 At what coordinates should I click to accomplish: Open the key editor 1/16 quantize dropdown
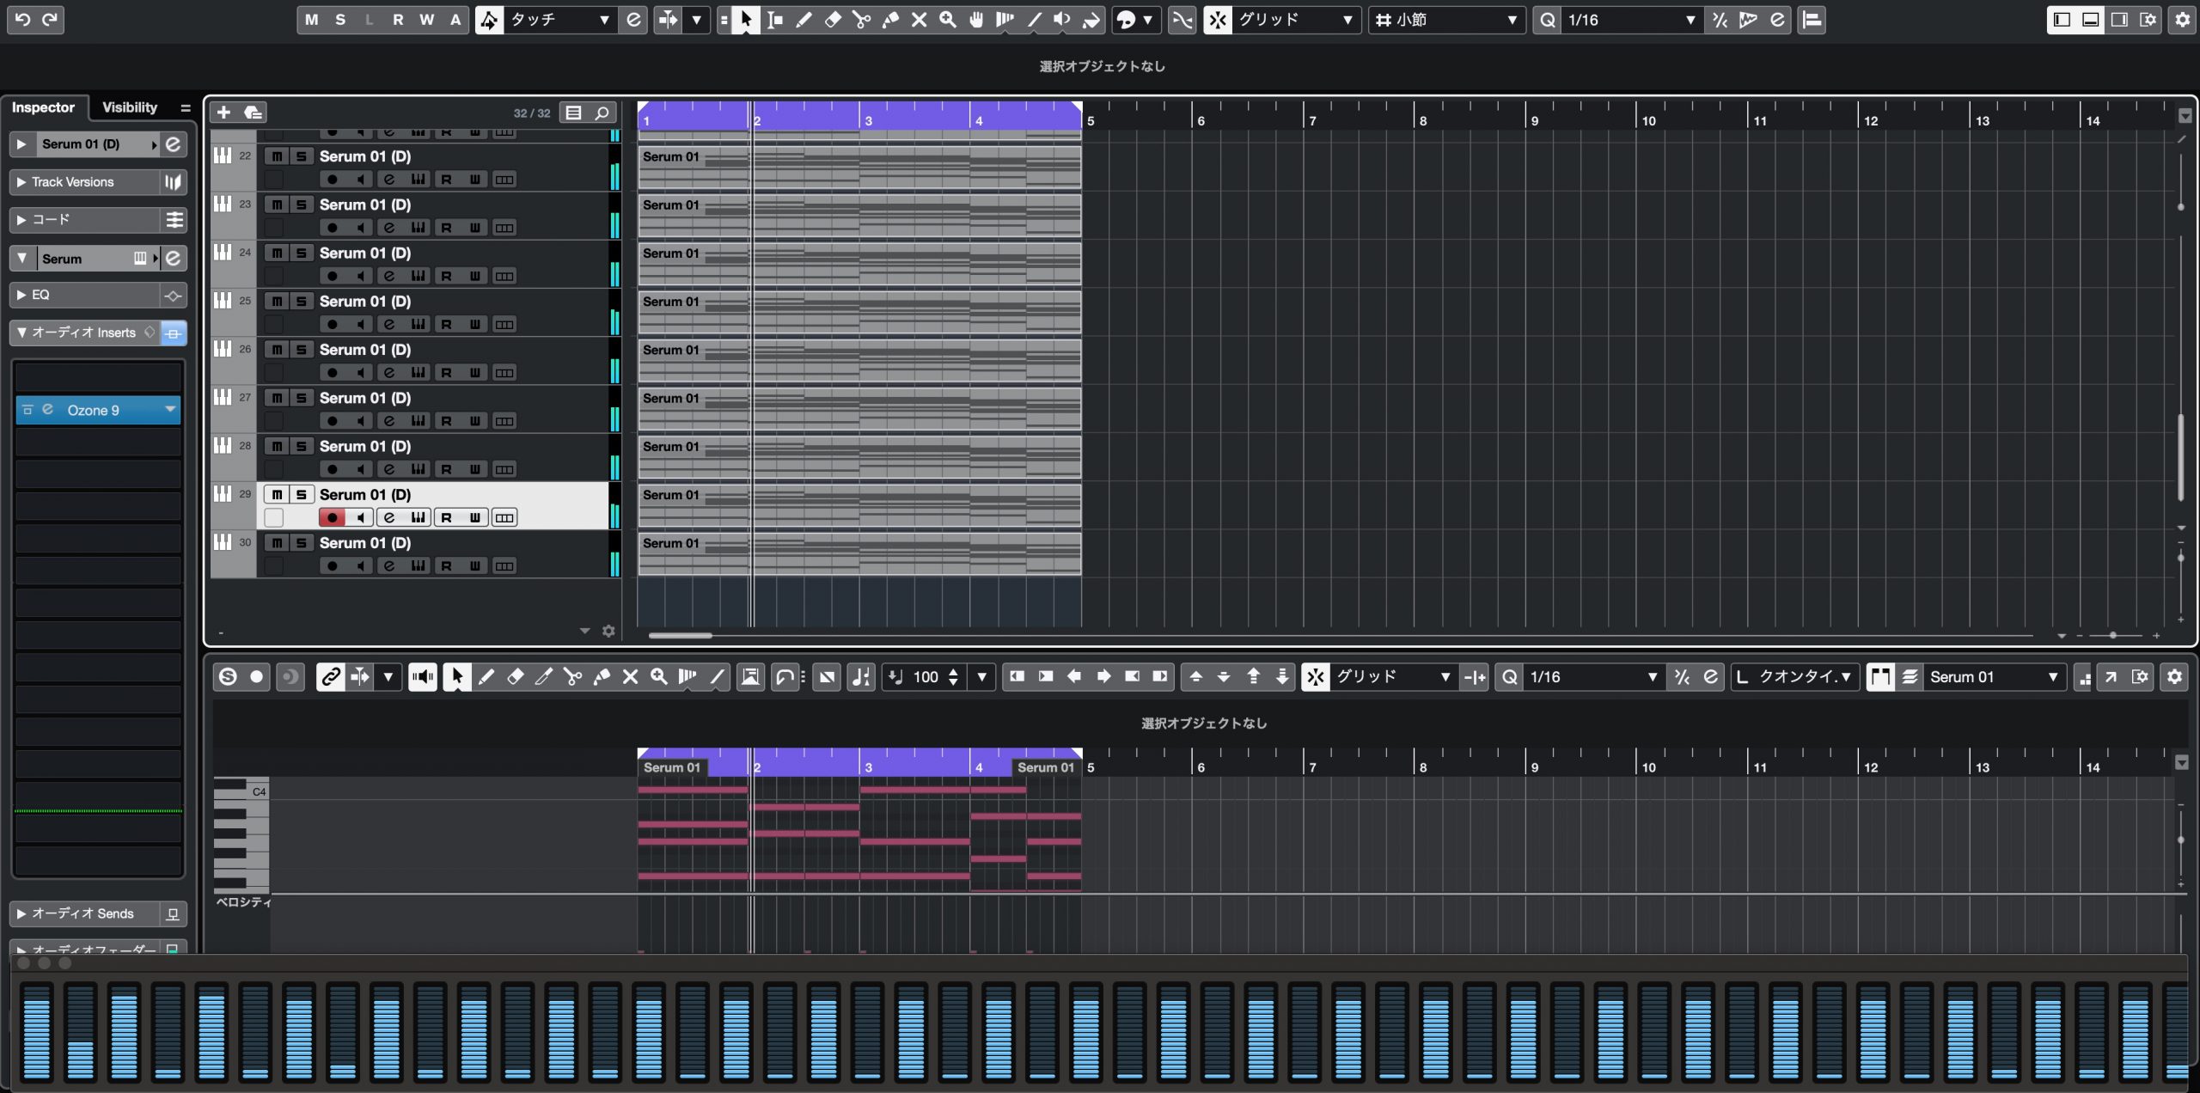[1592, 677]
